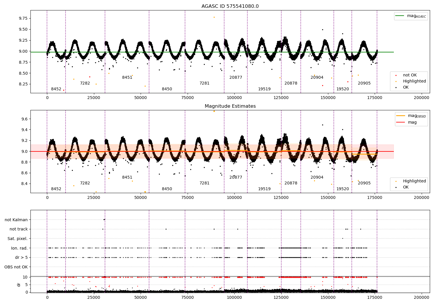Select the orange mag OBSID legend line
Image resolution: width=435 pixels, height=304 pixels.
(x=400, y=116)
